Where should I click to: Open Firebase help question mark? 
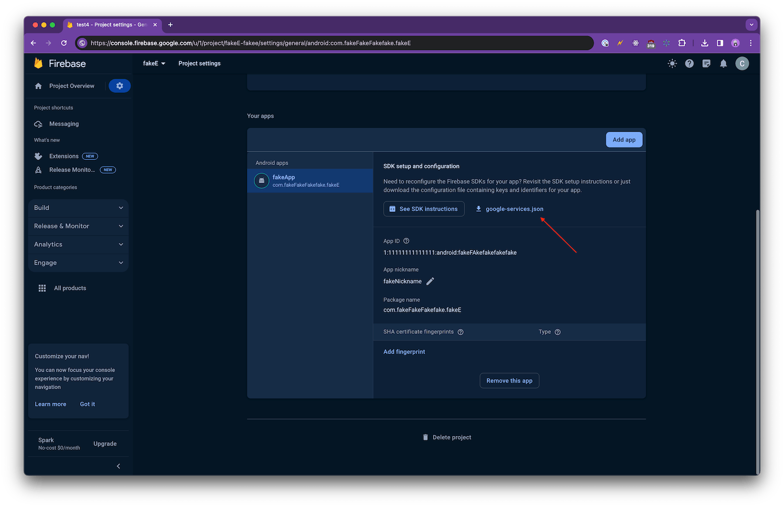[689, 63]
